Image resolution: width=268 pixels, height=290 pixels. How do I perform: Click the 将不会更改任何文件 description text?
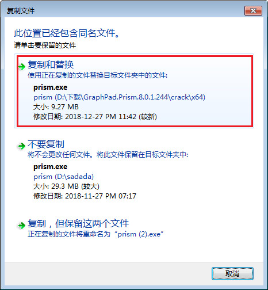pos(108,155)
